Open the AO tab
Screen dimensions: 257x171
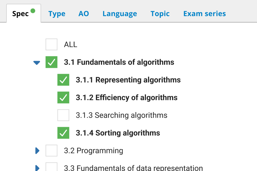pos(83,14)
